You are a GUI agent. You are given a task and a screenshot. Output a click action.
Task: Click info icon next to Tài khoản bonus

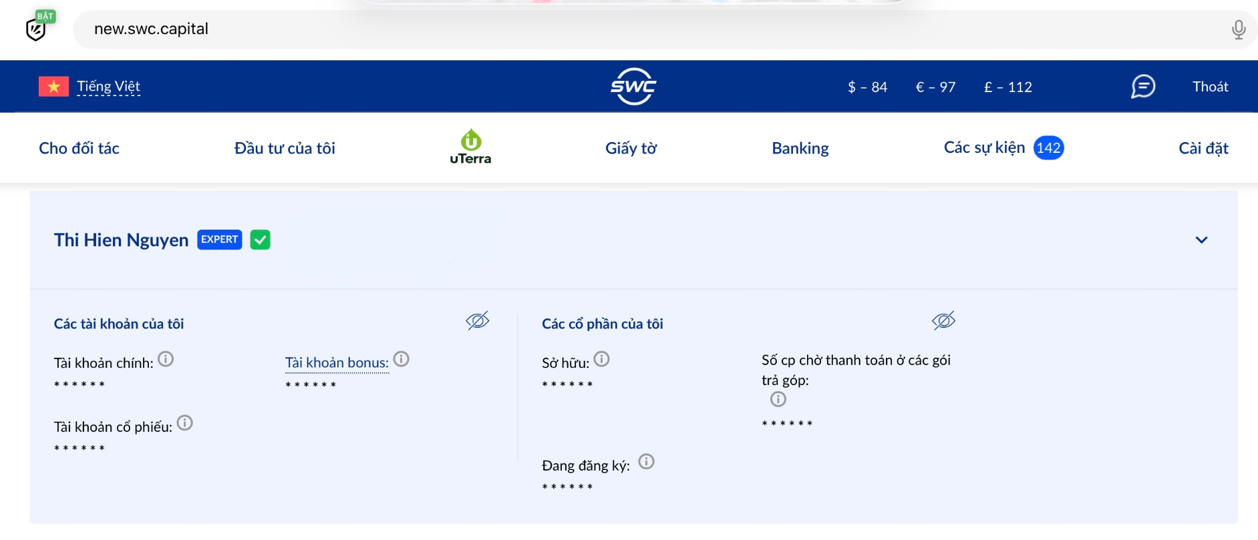(x=401, y=359)
